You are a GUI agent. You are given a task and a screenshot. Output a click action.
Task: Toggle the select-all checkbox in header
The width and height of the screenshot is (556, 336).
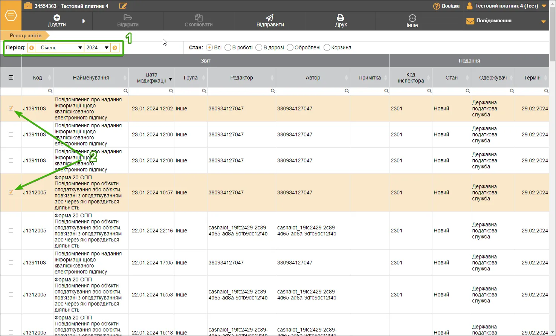click(11, 78)
